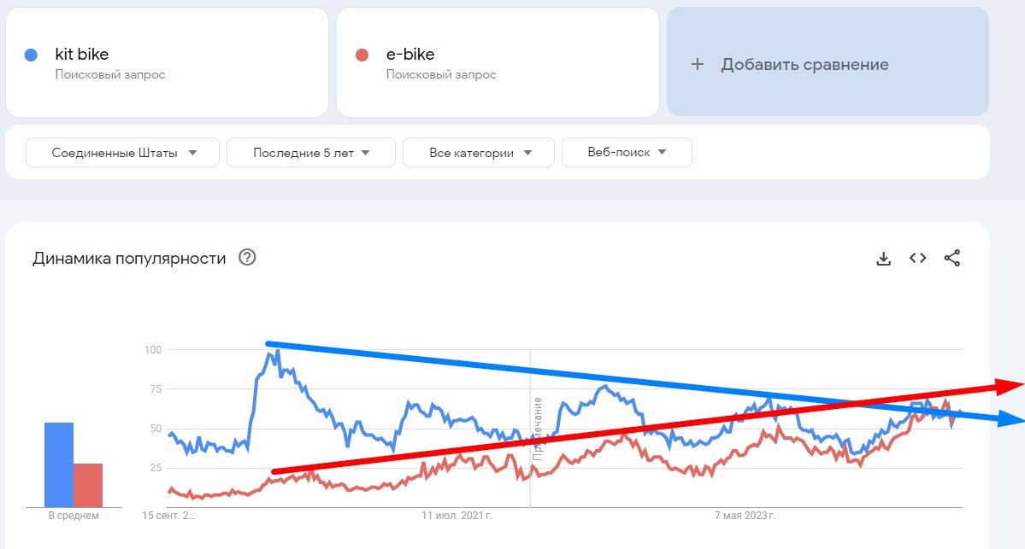Click the "Динамика популярности" heading

(129, 258)
